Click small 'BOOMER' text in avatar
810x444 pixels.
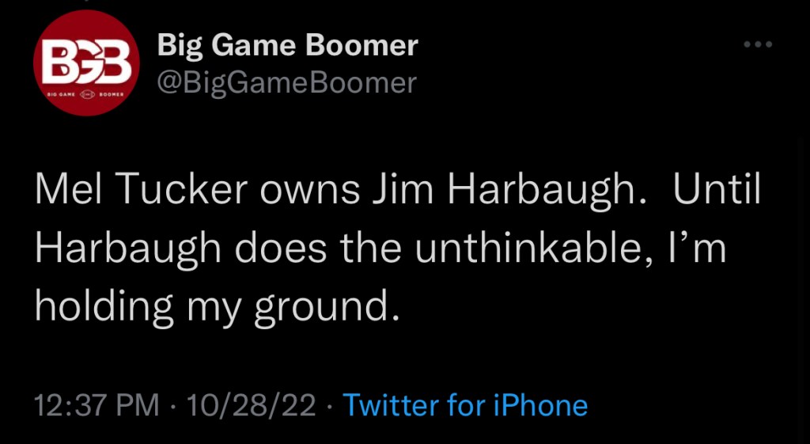(x=112, y=93)
